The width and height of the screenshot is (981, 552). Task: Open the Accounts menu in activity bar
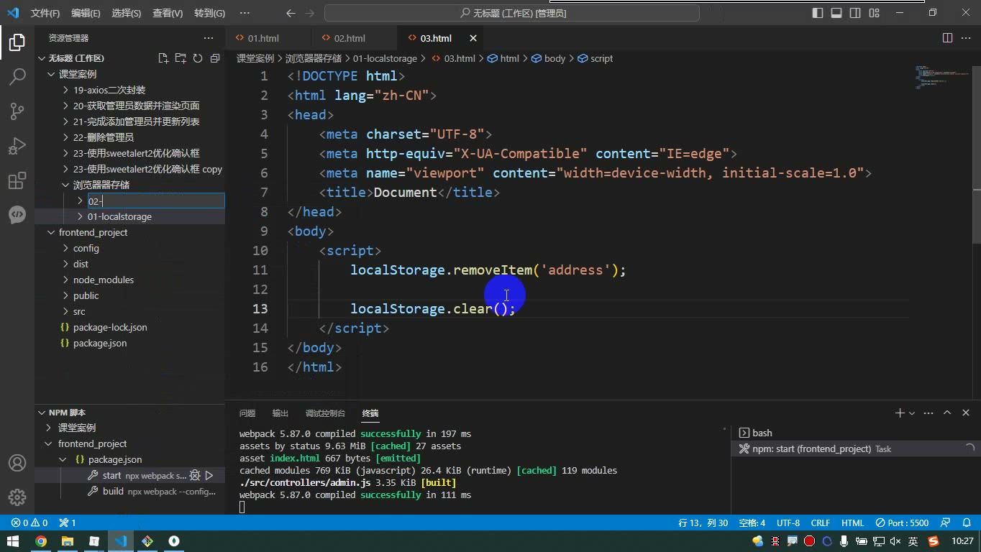coord(17,463)
